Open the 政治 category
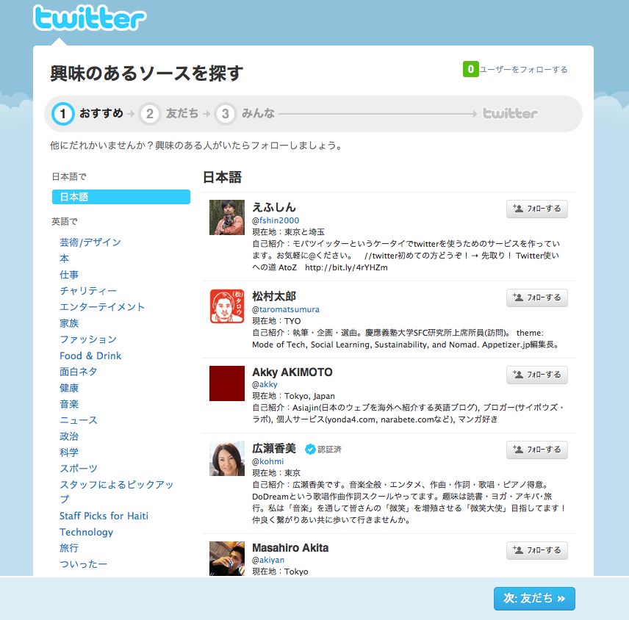629x620 pixels. coord(69,436)
